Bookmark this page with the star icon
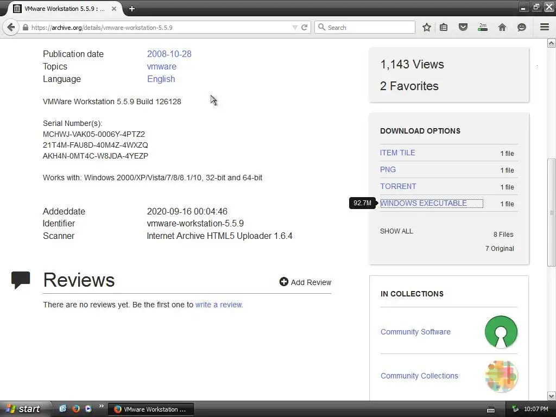Image resolution: width=556 pixels, height=417 pixels. click(427, 27)
